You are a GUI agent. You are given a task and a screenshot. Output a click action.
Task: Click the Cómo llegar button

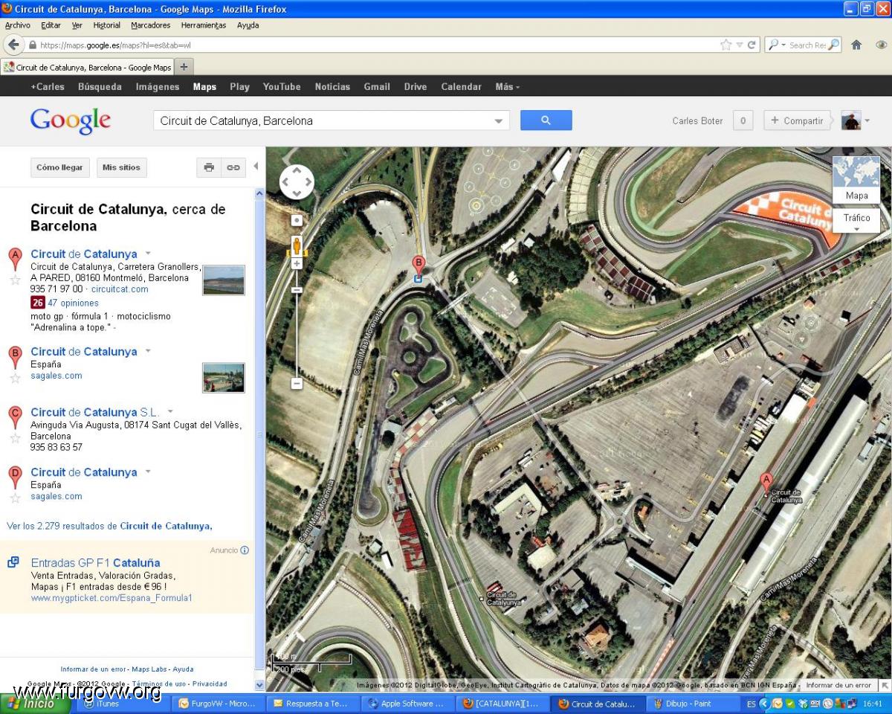click(x=60, y=167)
